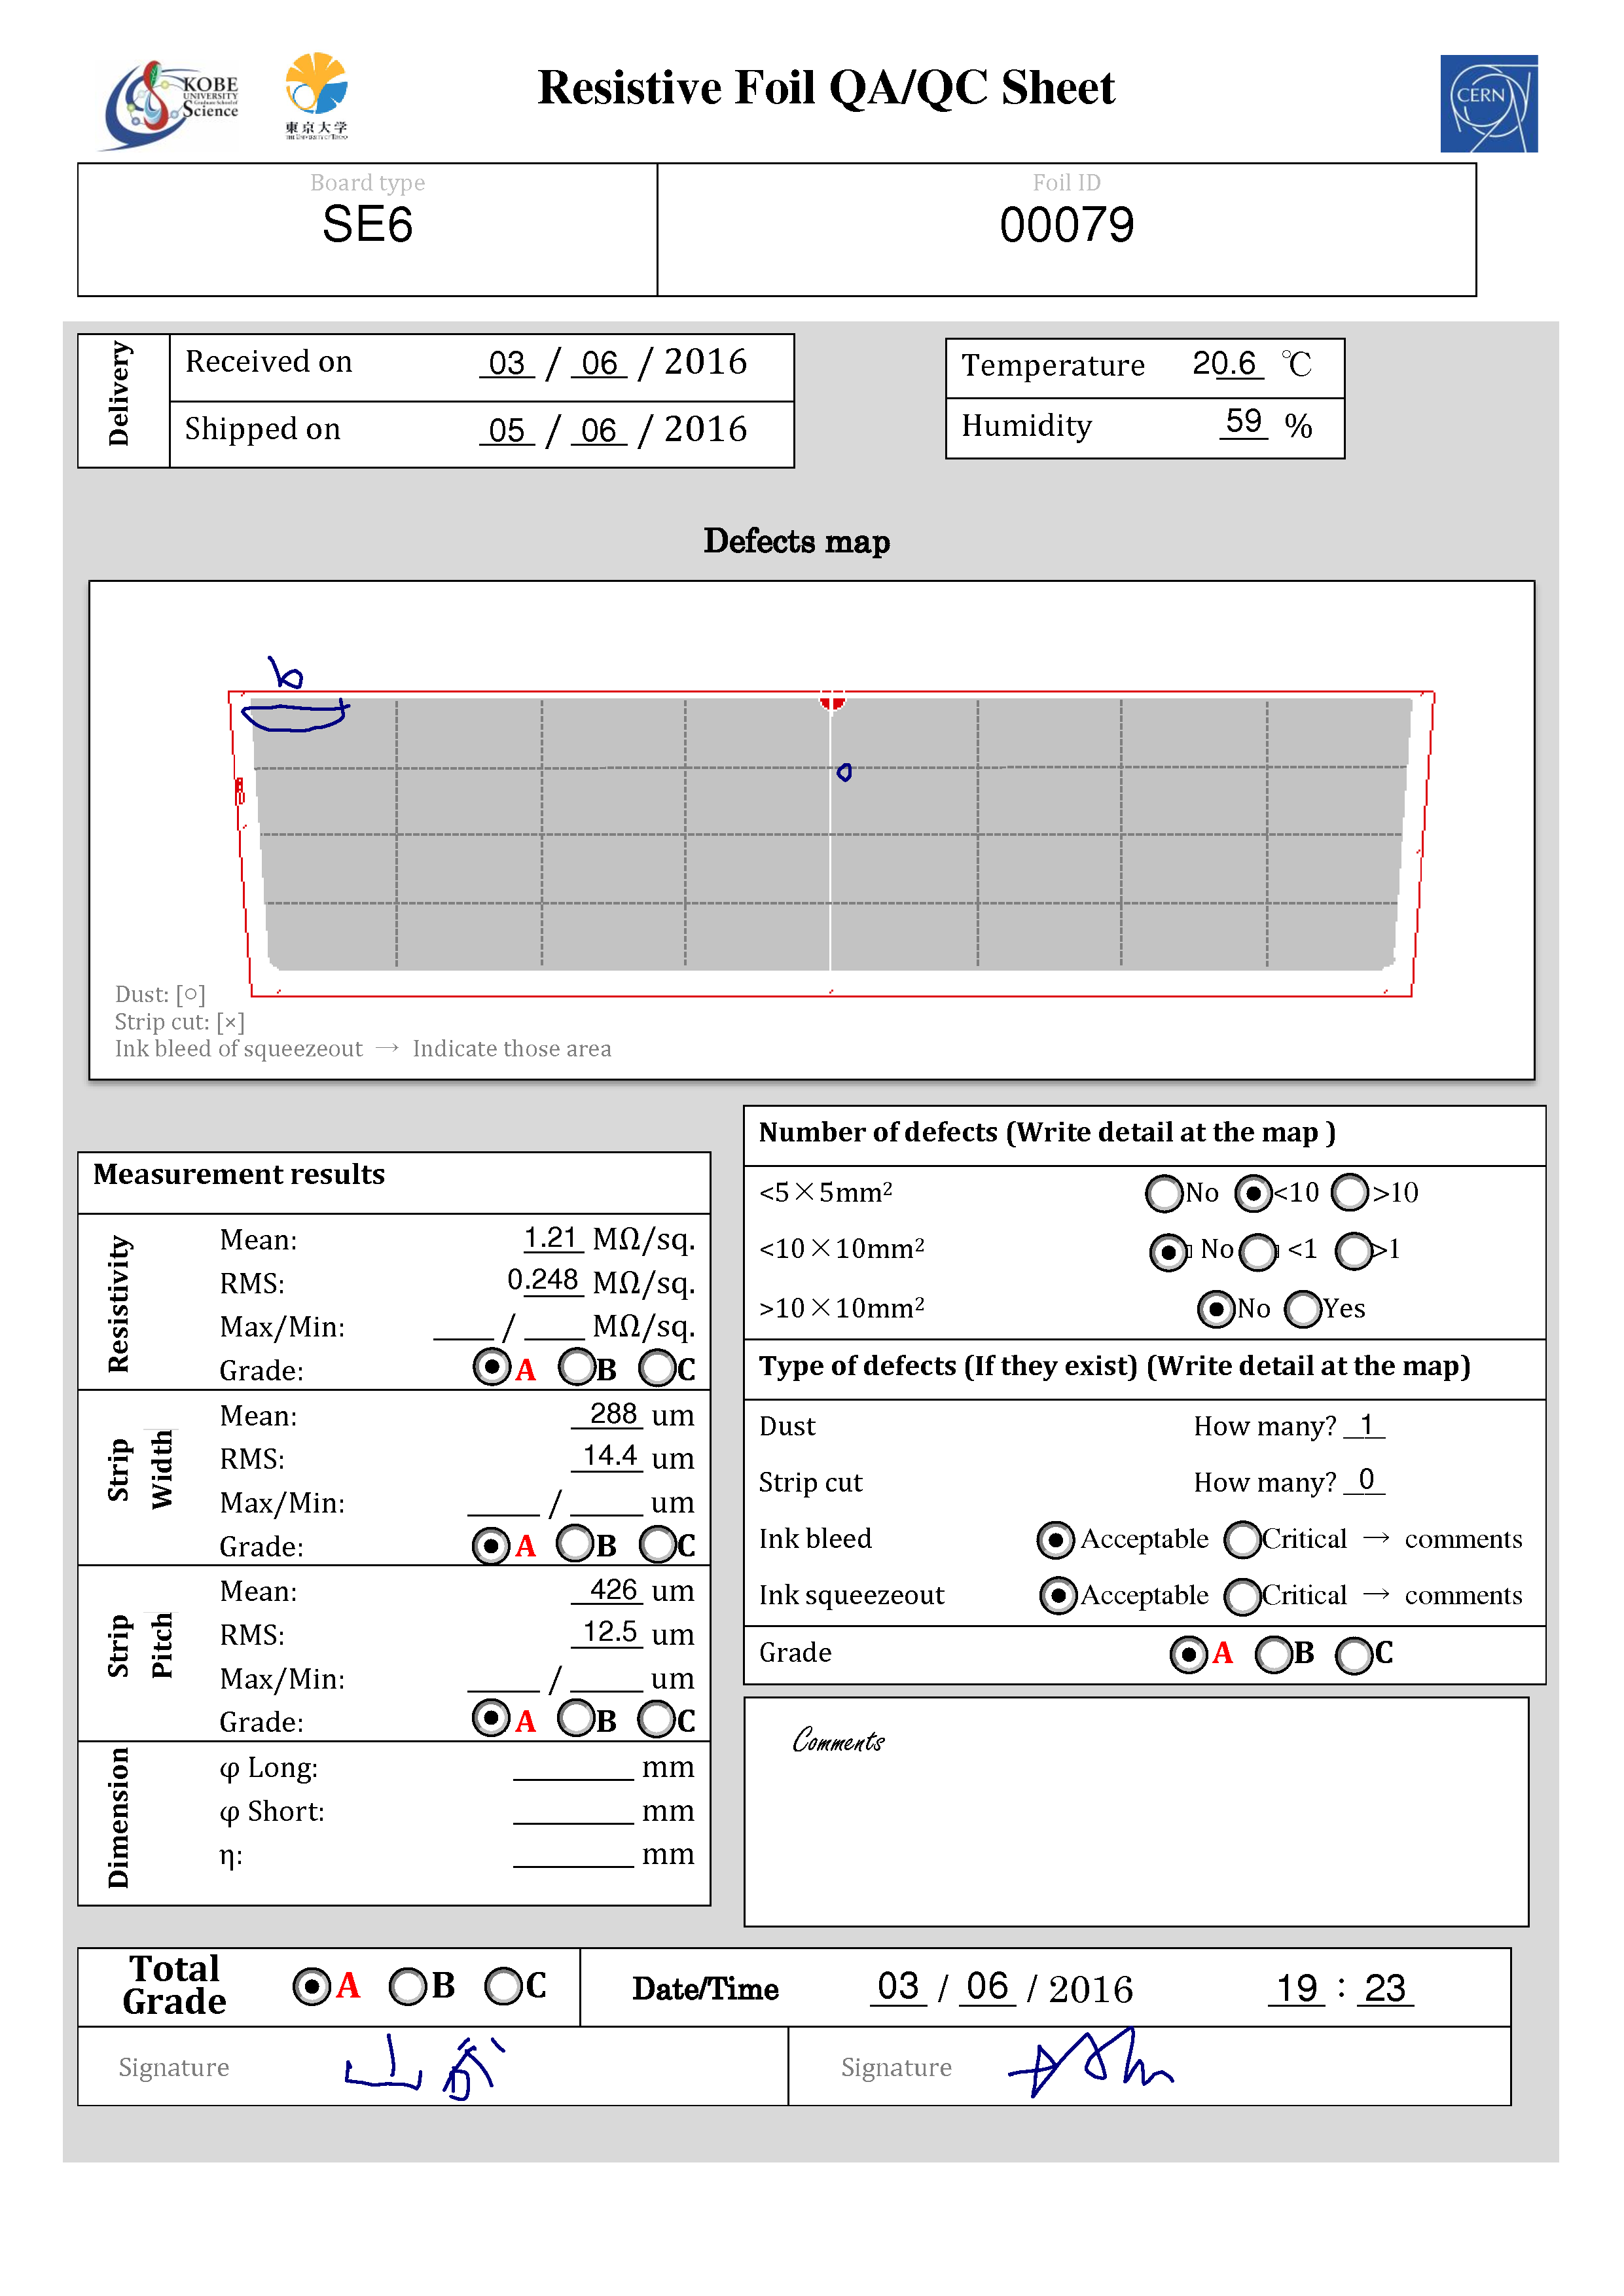The image size is (1624, 2296).
Task: Click the Foil ID field 00079
Action: point(1066,224)
